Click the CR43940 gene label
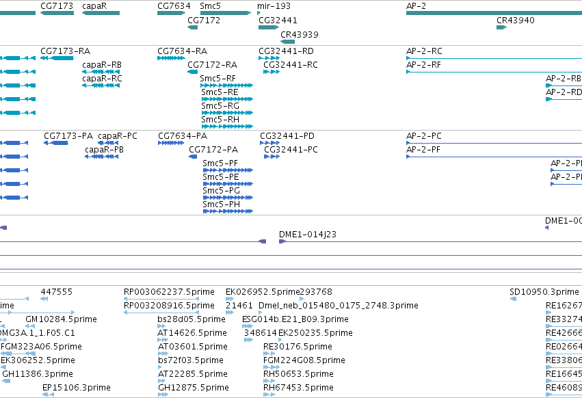 (x=516, y=21)
